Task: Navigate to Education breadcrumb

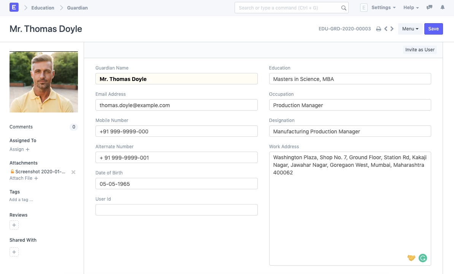Action: tap(43, 8)
